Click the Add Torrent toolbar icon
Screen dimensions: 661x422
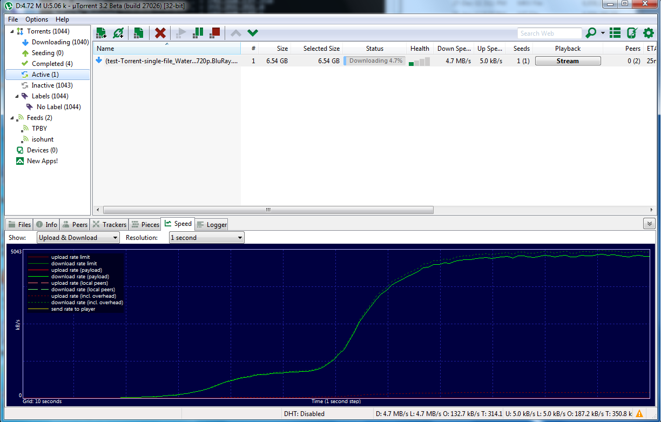(101, 33)
